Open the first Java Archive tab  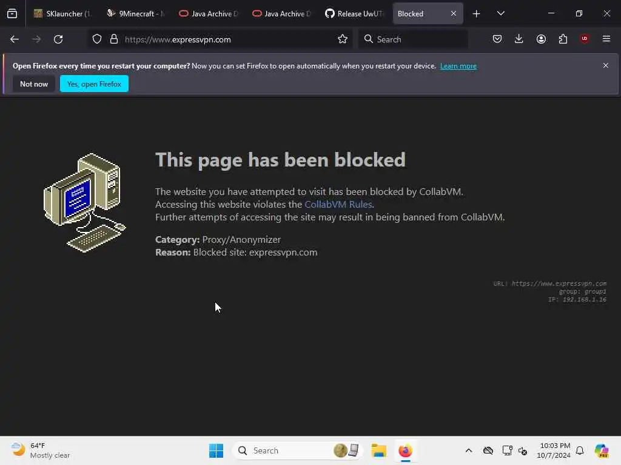pyautogui.click(x=209, y=13)
